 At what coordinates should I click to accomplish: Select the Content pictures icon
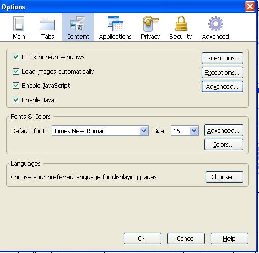point(78,24)
